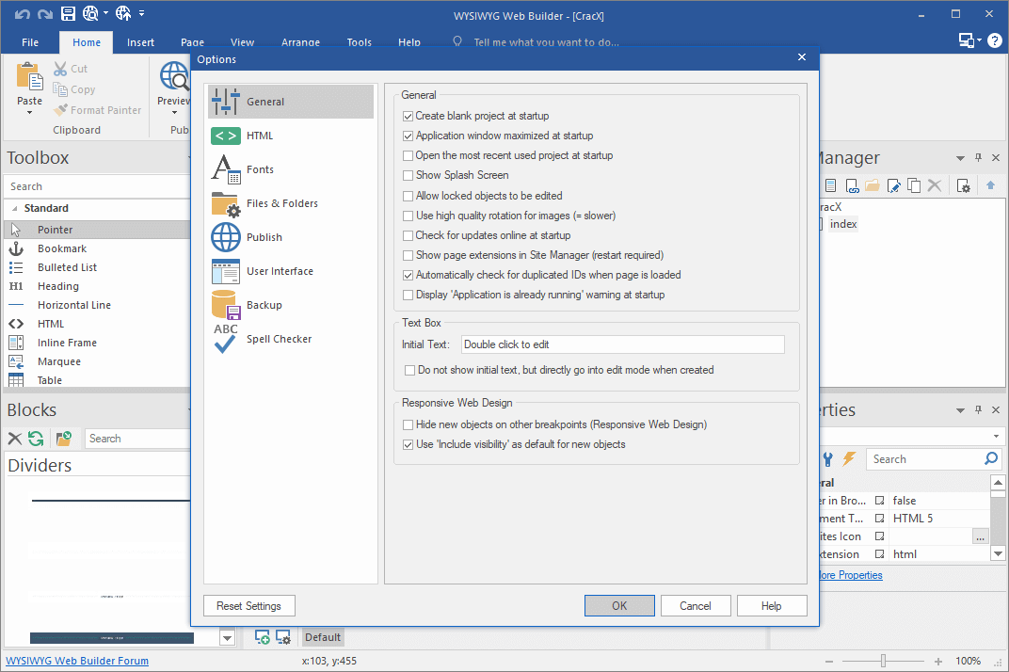Select the HTML options category
1009x672 pixels.
coord(291,136)
